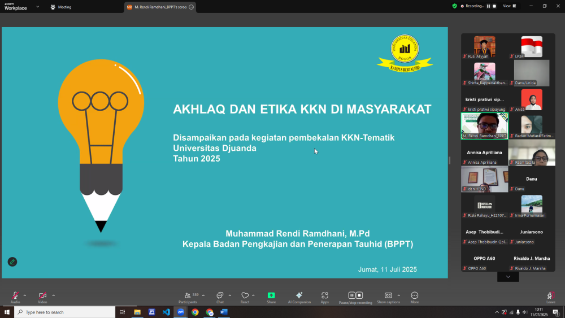Select kristi pratiwi sipayung tile
The height and width of the screenshot is (318, 565).
pos(485,100)
